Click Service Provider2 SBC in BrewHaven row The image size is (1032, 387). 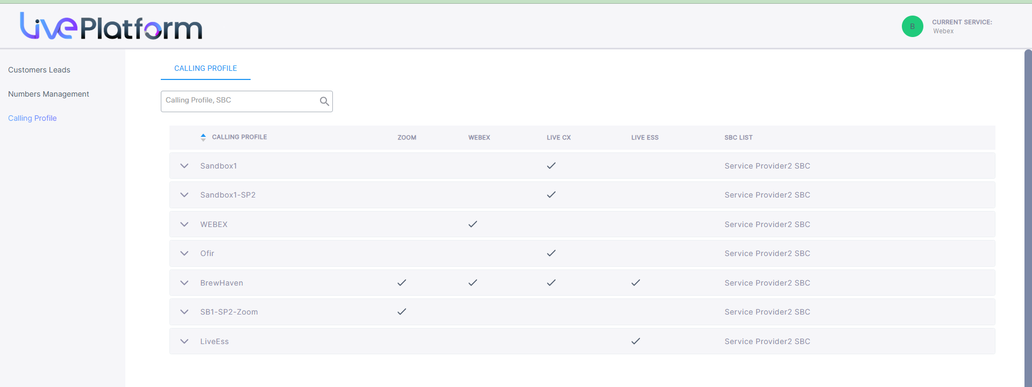pyautogui.click(x=767, y=283)
